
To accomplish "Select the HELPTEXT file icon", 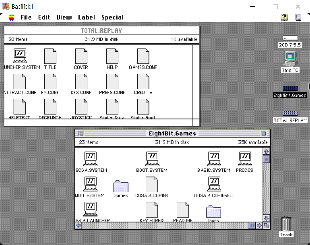I will coord(19,106).
